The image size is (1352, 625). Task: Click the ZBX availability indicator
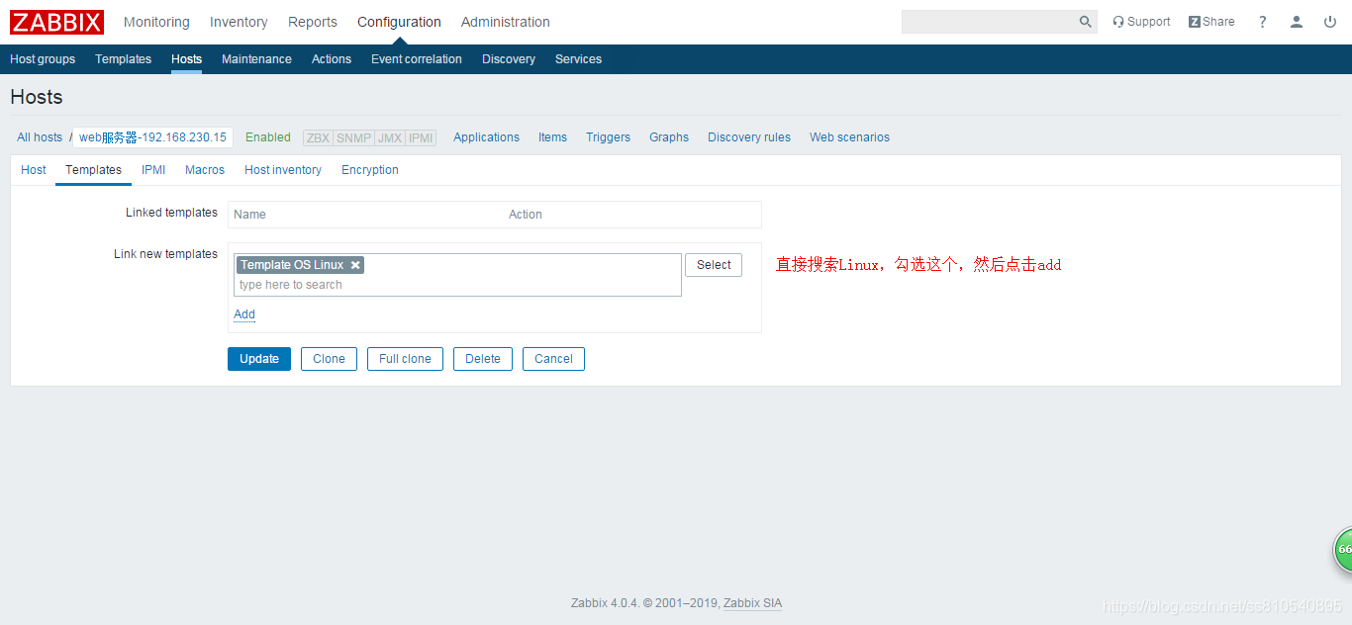(x=318, y=137)
